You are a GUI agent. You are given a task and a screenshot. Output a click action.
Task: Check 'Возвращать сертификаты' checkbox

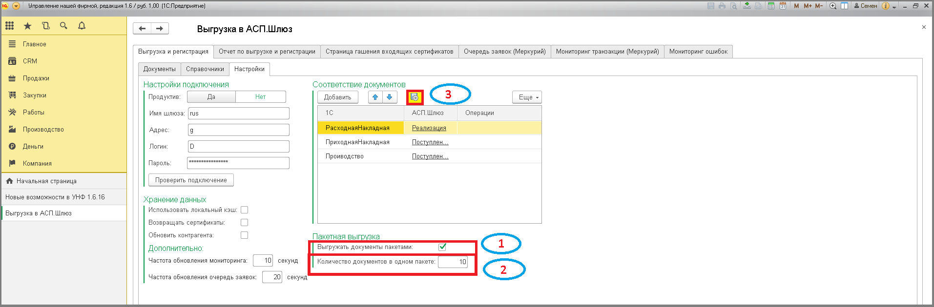coord(245,223)
